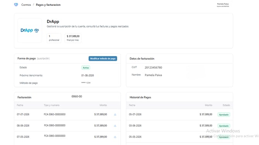Click Aprobado badge for 05-07-2026 payment
This screenshot has width=259, height=145.
tap(224, 114)
